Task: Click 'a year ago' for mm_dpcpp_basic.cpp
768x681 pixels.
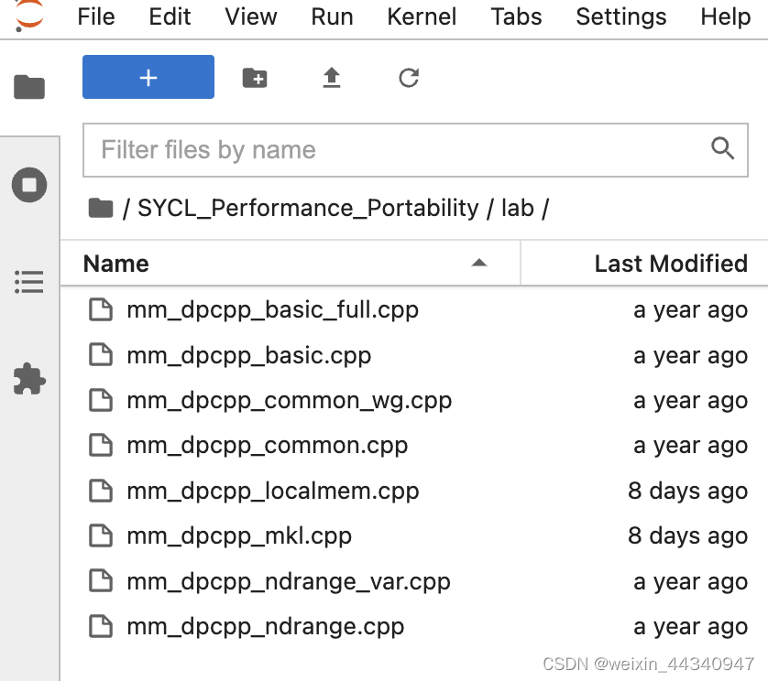Action: [691, 356]
